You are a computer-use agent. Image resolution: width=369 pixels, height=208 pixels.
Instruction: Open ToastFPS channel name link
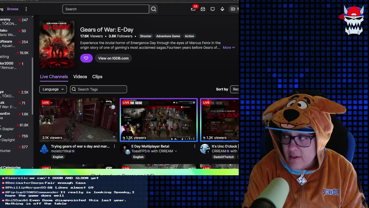(139, 151)
